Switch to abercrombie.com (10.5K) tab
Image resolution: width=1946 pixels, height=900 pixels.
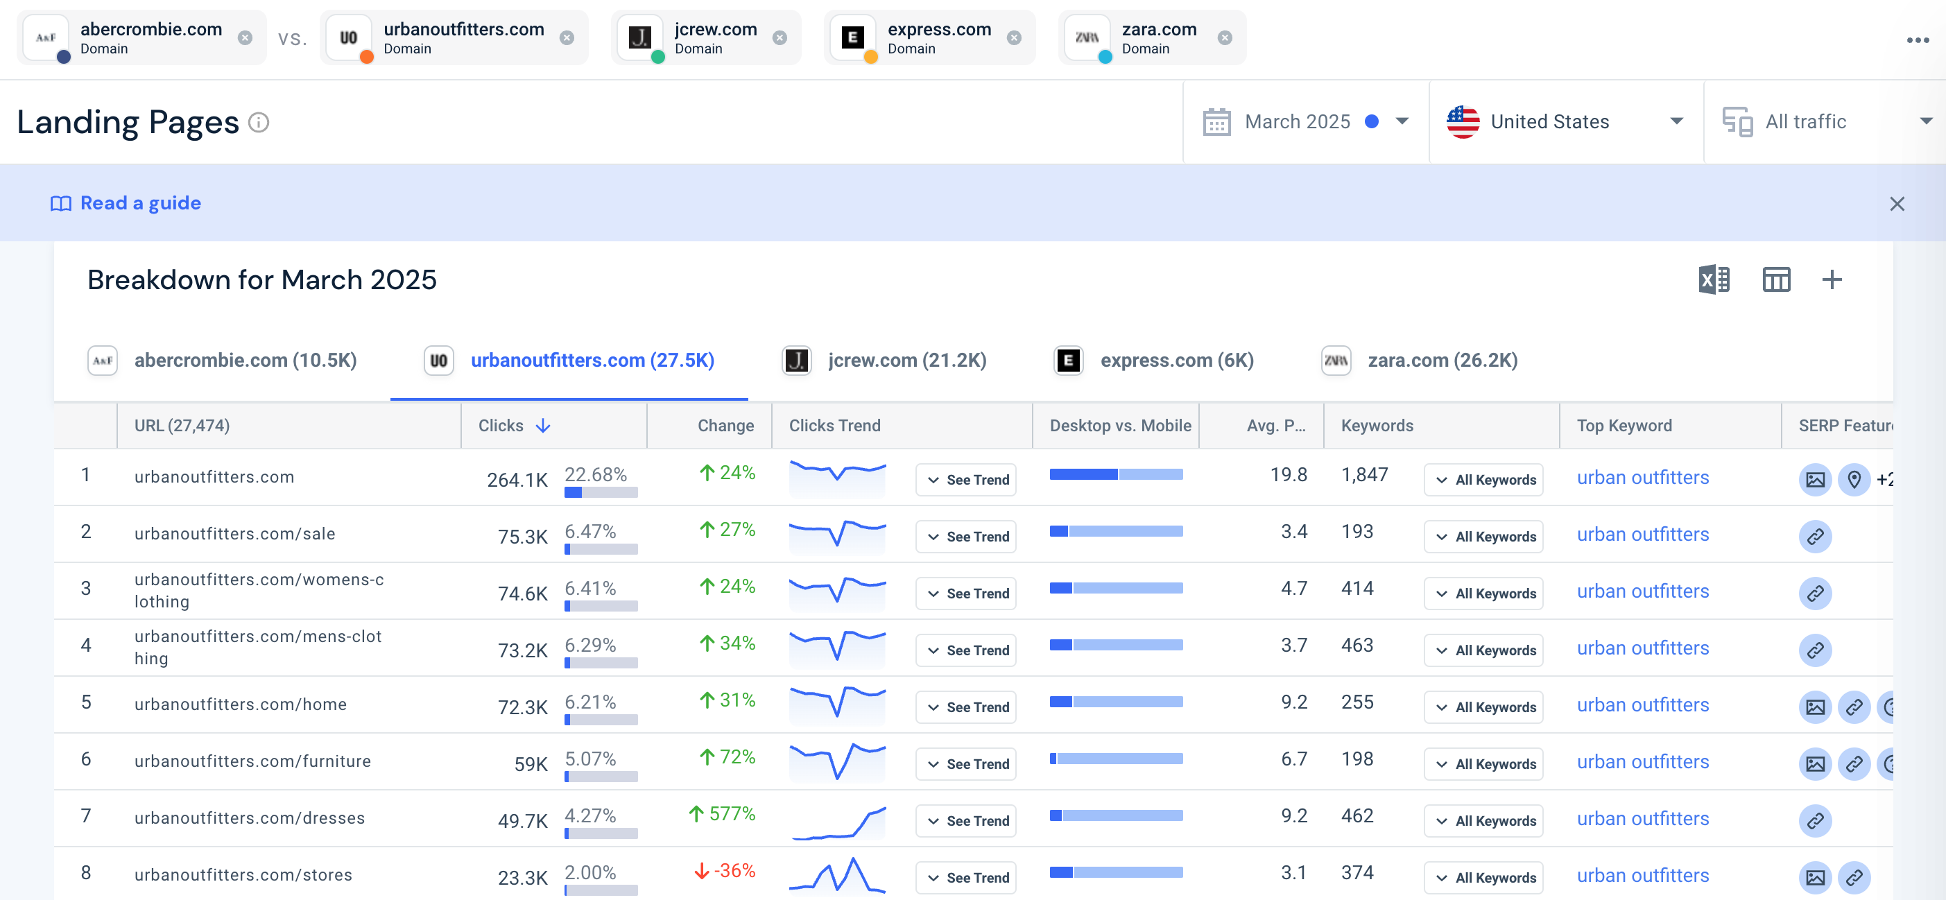(x=222, y=361)
